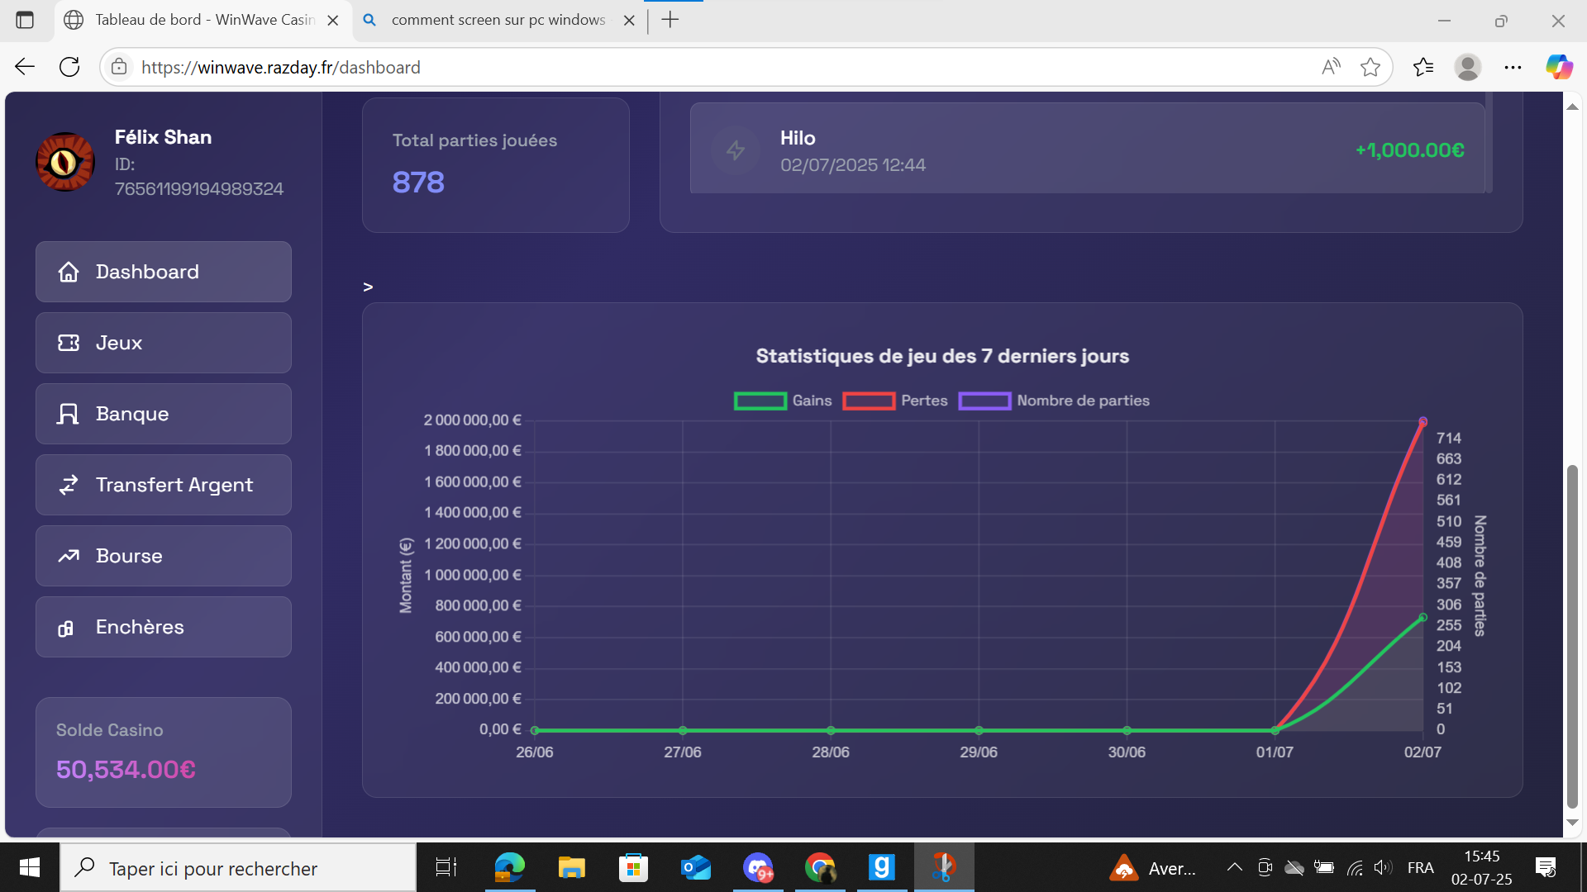Viewport: 1587px width, 892px height.
Task: Open a new browser tab
Action: 670,20
